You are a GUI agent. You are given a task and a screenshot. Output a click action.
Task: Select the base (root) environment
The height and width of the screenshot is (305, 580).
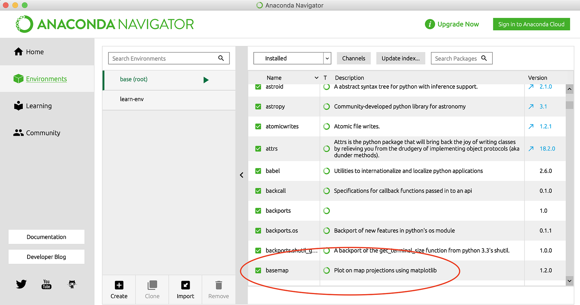[x=169, y=80]
